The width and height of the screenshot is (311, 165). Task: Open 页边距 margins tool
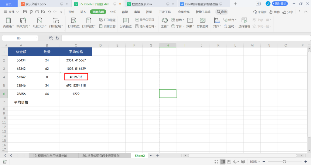[8, 23]
